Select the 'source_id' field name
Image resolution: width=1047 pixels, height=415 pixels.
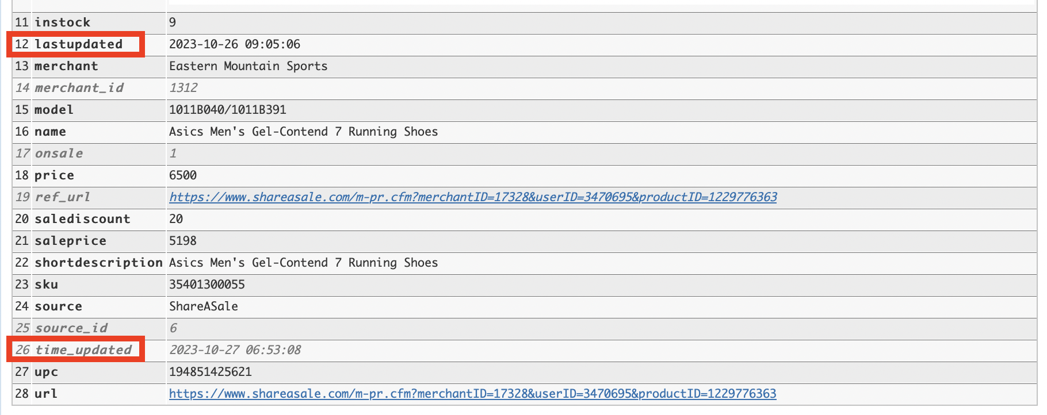click(x=71, y=328)
